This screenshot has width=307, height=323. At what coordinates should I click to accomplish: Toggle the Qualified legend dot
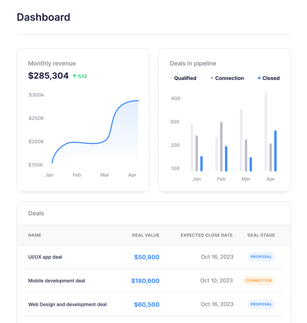coord(171,78)
